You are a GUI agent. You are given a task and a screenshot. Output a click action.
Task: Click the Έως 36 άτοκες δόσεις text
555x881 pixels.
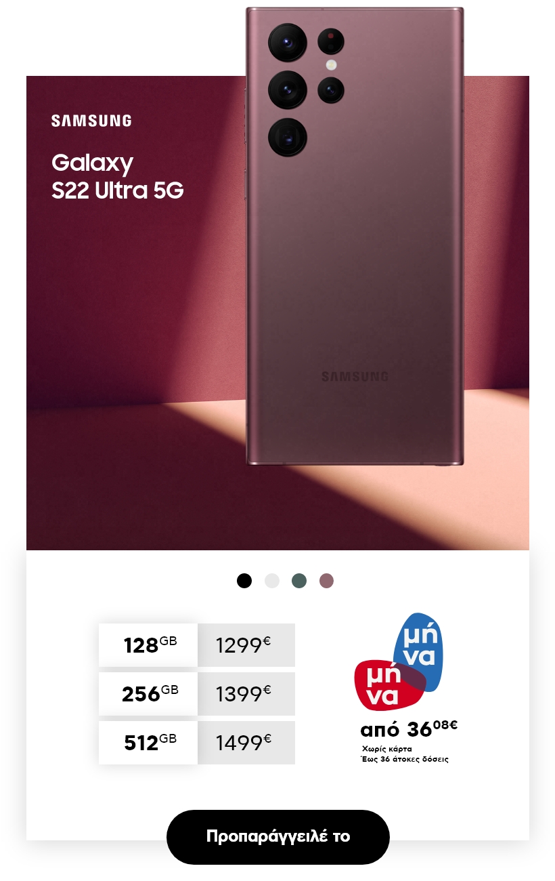pyautogui.click(x=404, y=760)
